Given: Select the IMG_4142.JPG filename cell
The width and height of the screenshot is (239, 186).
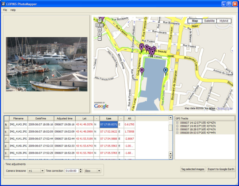Looking at the screenshot, I should 19,132.
